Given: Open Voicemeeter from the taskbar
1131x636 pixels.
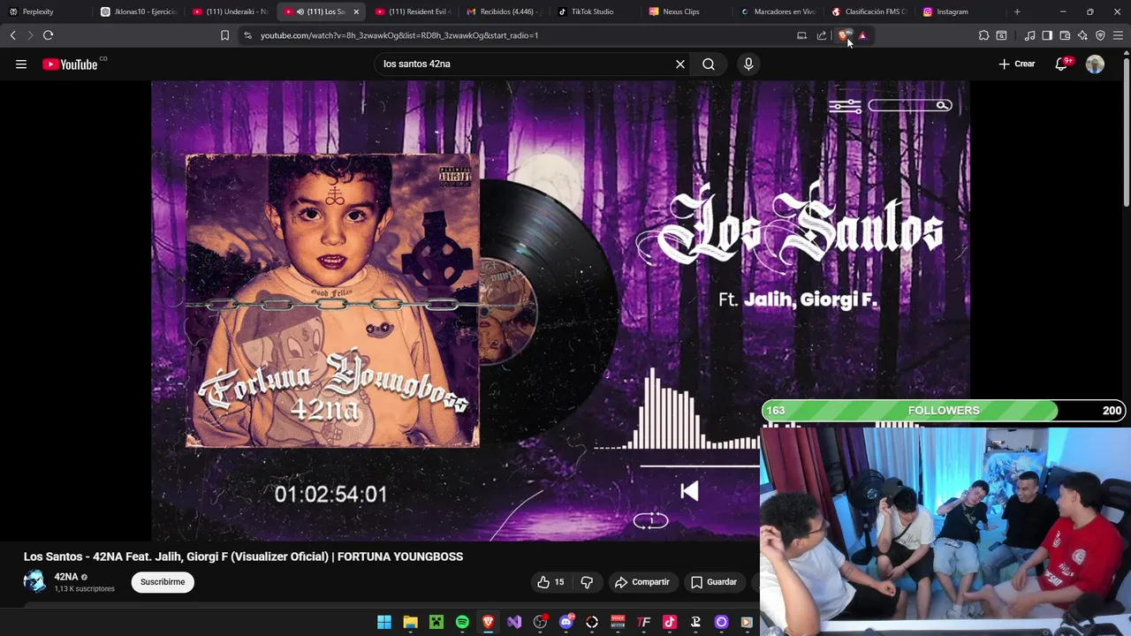Looking at the screenshot, I should tap(618, 622).
